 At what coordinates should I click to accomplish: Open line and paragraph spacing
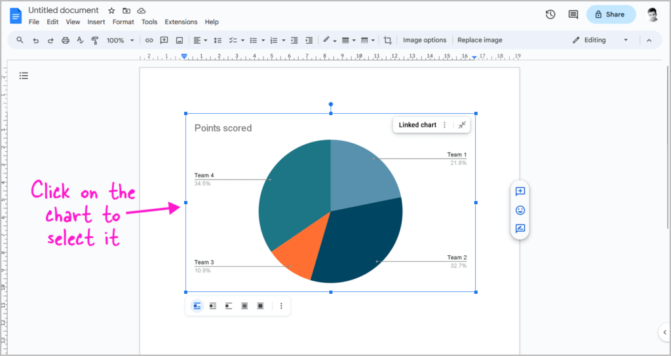click(218, 40)
